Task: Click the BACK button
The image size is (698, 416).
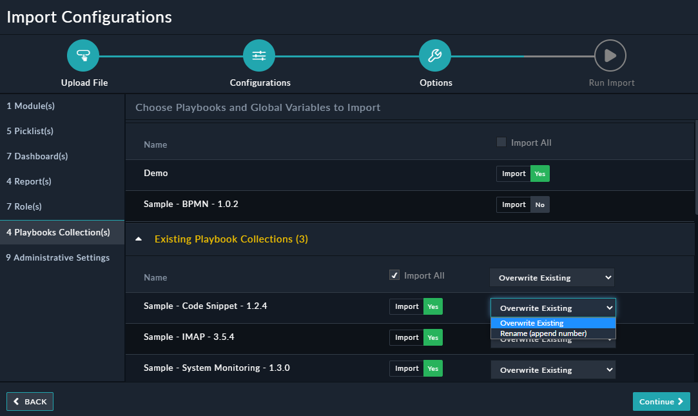Action: click(x=30, y=401)
